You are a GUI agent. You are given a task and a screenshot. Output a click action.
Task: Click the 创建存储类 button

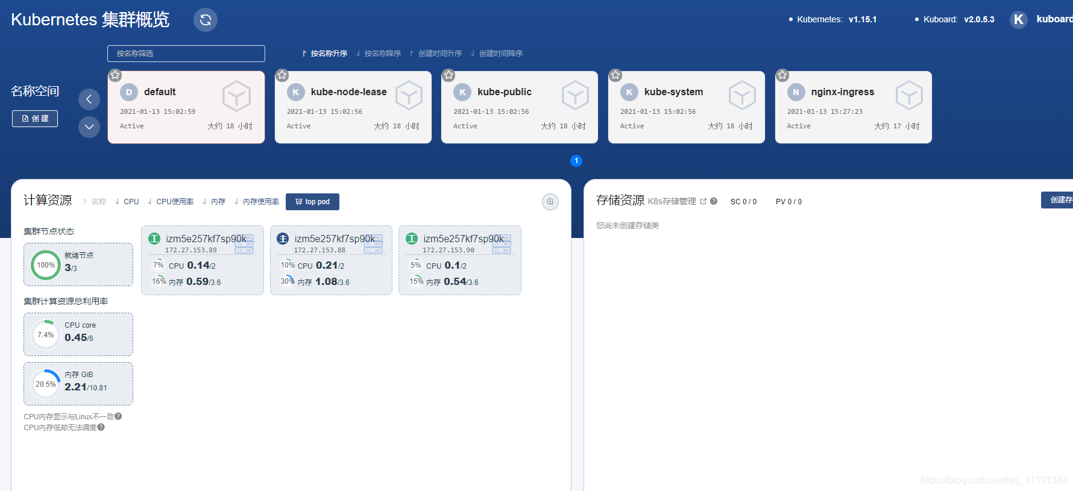[x=1057, y=200]
